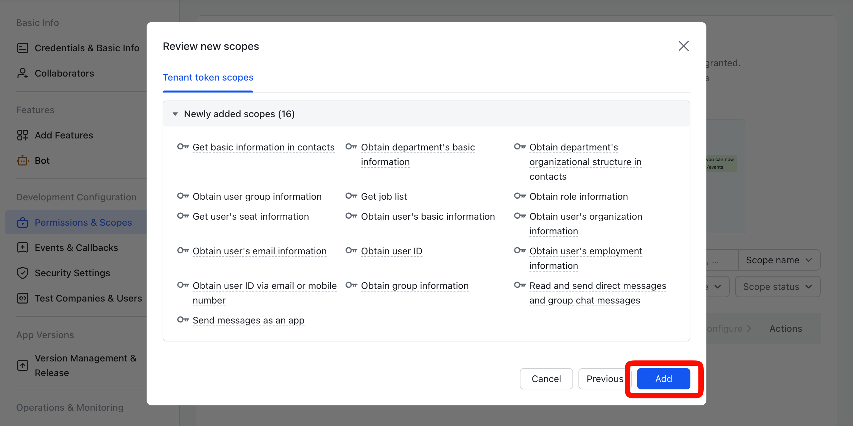Collapse the Newly added scopes section
The height and width of the screenshot is (426, 853).
tap(175, 114)
